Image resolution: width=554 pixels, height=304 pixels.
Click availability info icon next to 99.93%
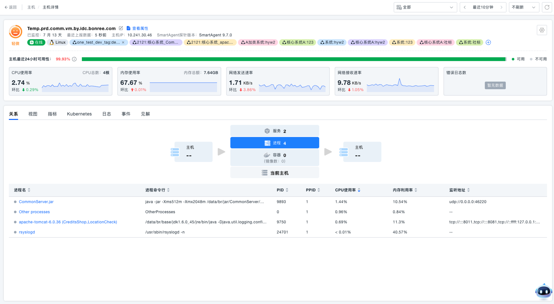(74, 59)
